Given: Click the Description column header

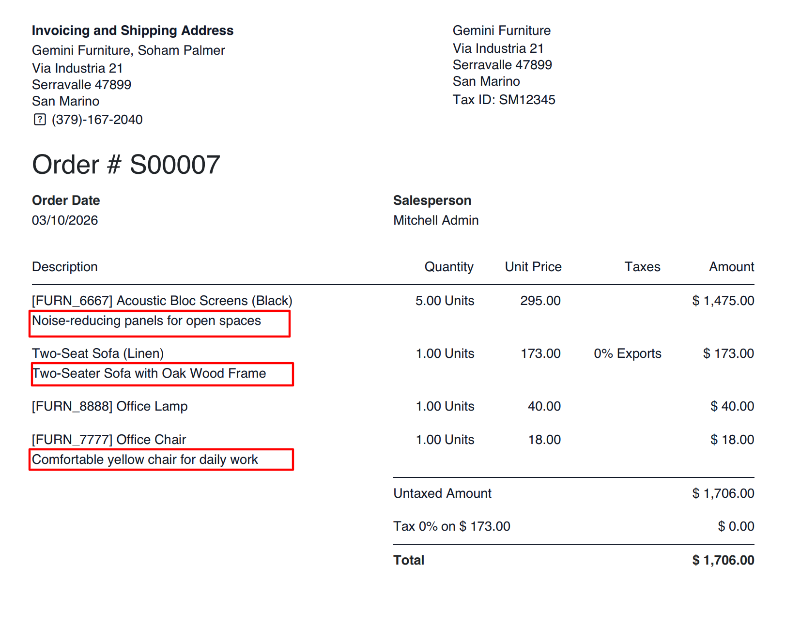Looking at the screenshot, I should (65, 267).
